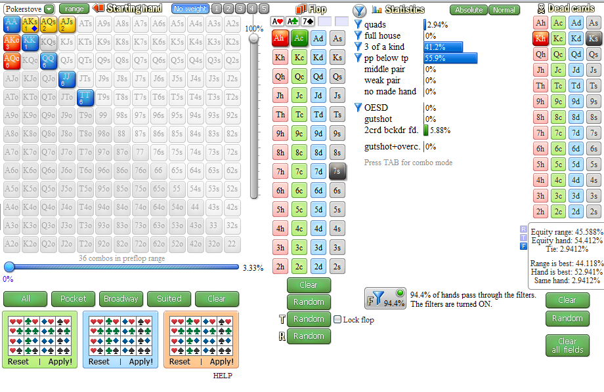Select As in the Dead cards panel
Viewport: 604px width, 392px height.
593,23
